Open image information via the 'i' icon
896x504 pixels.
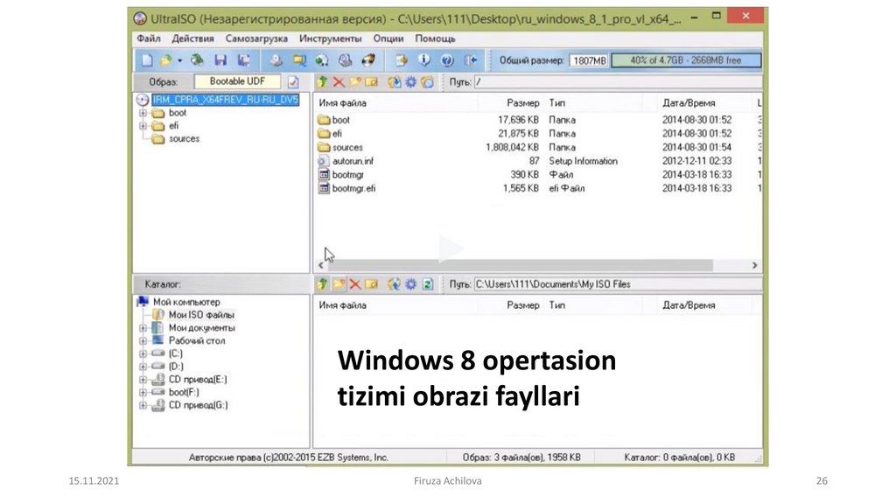point(424,60)
